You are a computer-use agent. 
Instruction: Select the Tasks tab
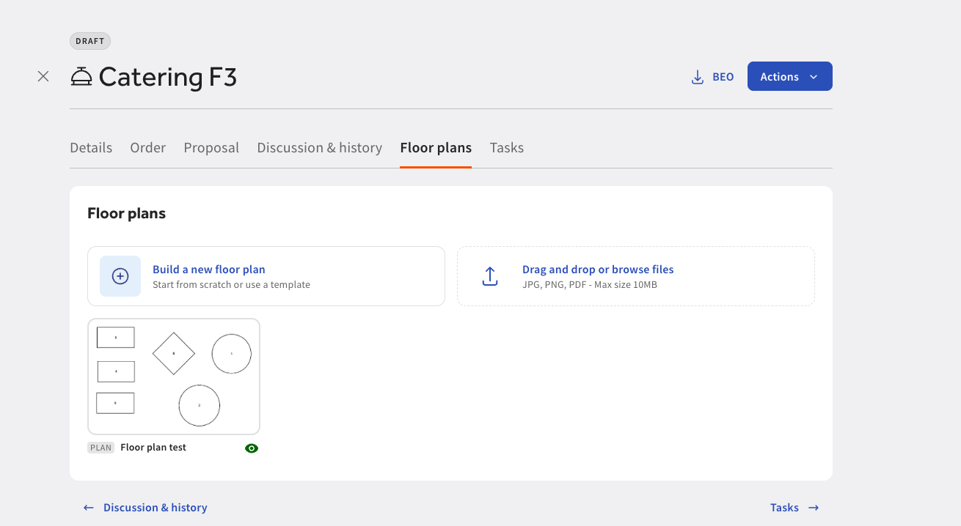click(507, 148)
